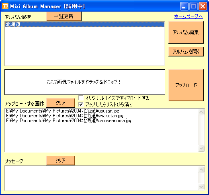This screenshot has width=209, height=195.
Task: Select the usuzan.jpg file entry
Action: pos(63,111)
